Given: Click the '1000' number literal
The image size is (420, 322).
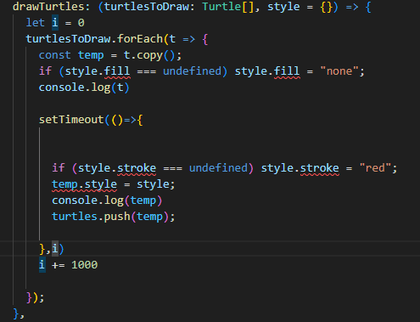Looking at the screenshot, I should 84,265.
